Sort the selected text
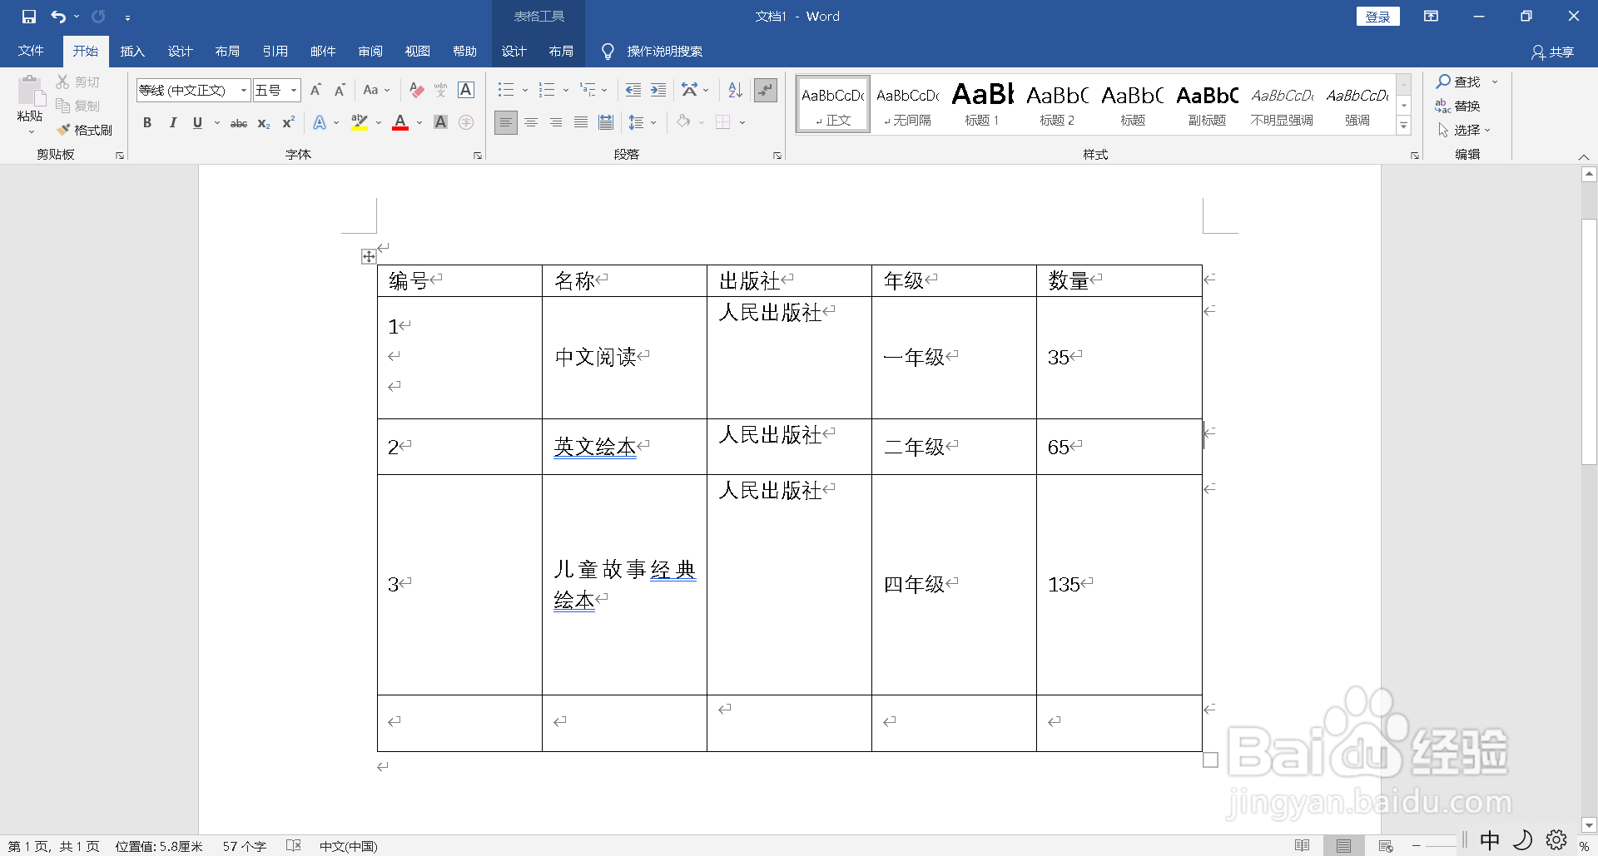 733,90
